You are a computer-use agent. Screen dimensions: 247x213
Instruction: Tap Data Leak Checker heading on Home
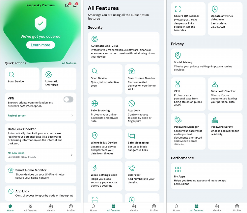click(22, 129)
